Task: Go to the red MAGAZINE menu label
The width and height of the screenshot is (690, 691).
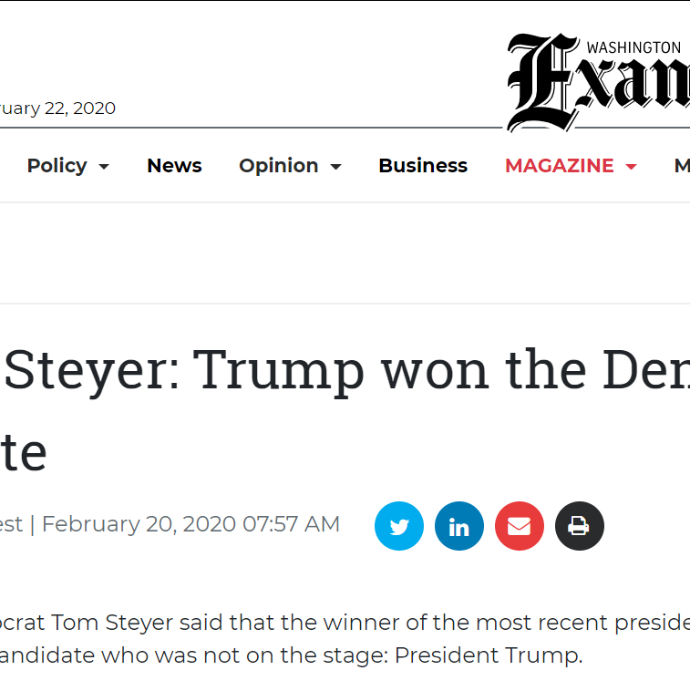Action: coord(559,166)
